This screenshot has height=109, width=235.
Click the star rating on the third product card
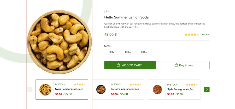(192, 85)
